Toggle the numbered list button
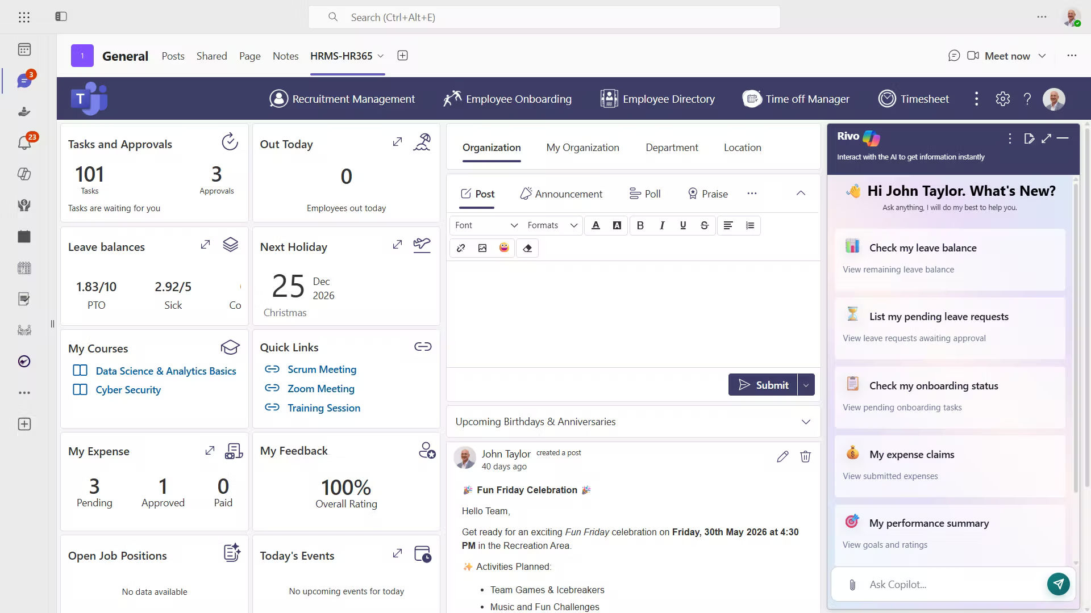1091x613 pixels. (750, 225)
